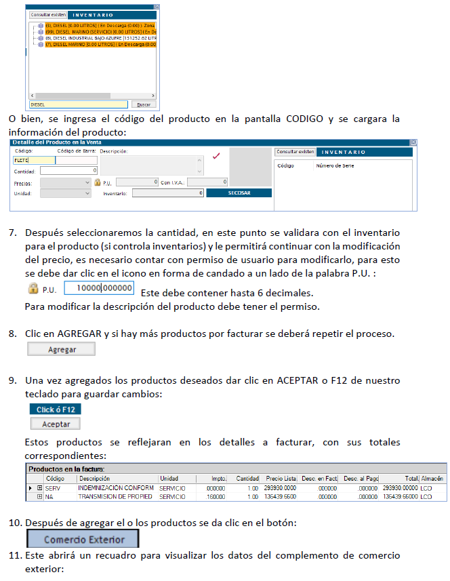The height and width of the screenshot is (581, 450).
Task: Click the Código column header in inventory panel
Action: [x=285, y=165]
